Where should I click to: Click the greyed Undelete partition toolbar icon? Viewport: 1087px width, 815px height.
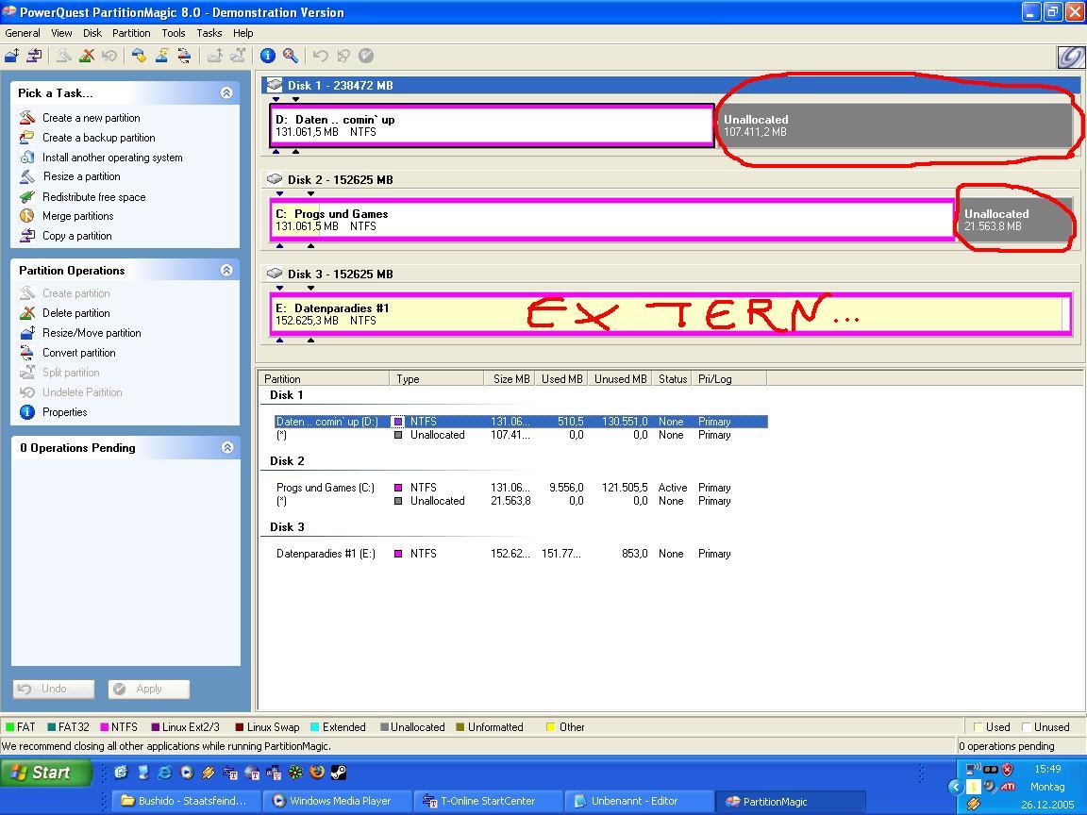[x=109, y=56]
